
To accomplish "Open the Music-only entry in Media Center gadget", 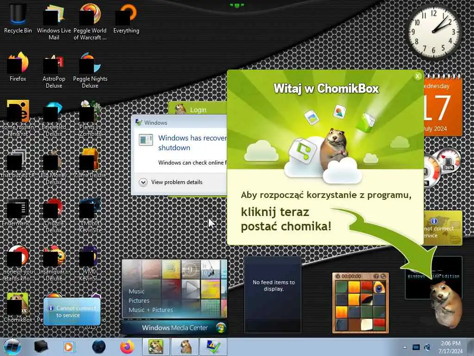I will [137, 291].
